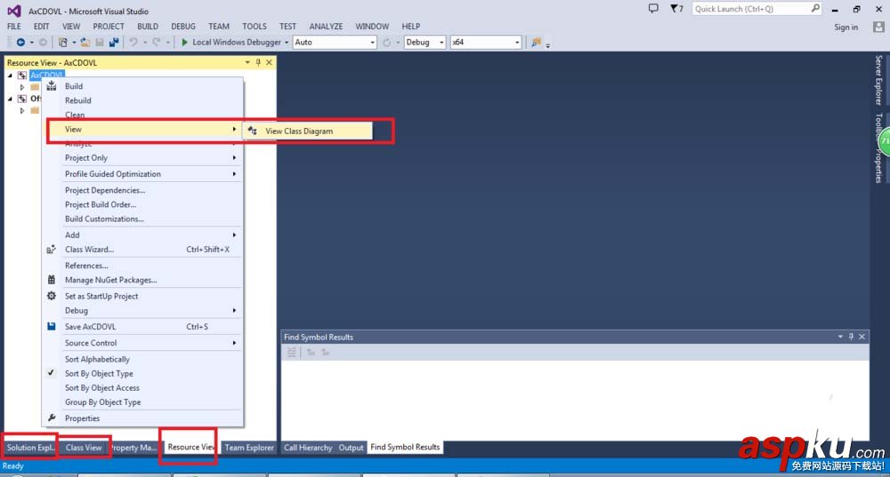Click the Redo toolbar icon
Viewport: 890px width, 477px height.
click(156, 43)
